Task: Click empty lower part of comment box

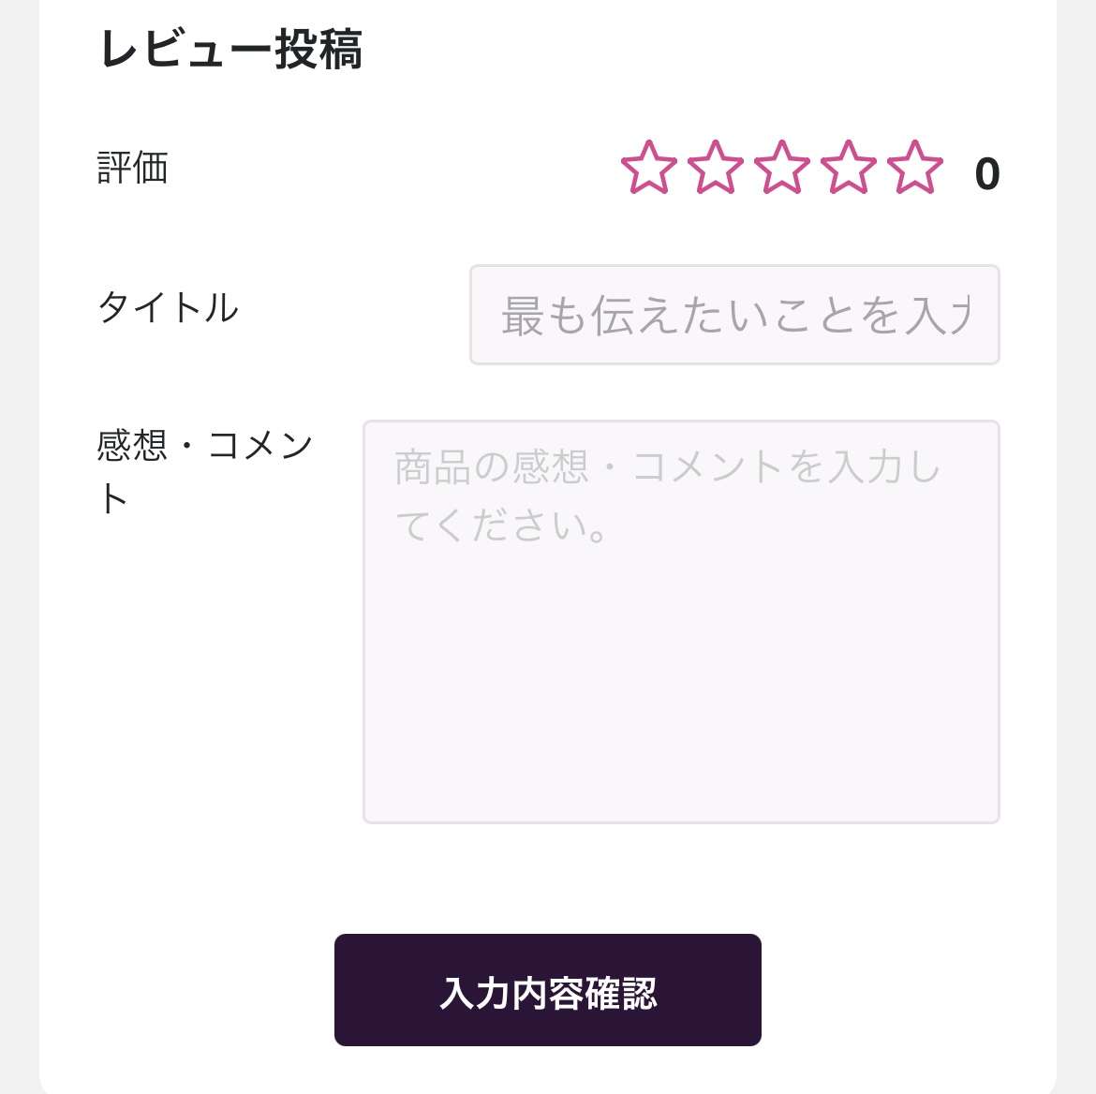Action: click(x=681, y=712)
